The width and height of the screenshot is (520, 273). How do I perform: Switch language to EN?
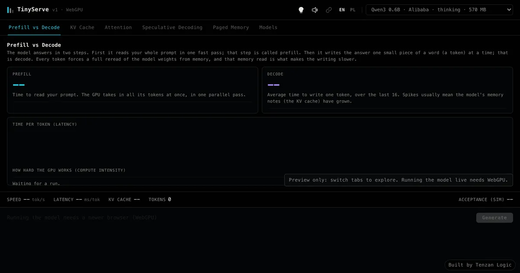click(342, 10)
